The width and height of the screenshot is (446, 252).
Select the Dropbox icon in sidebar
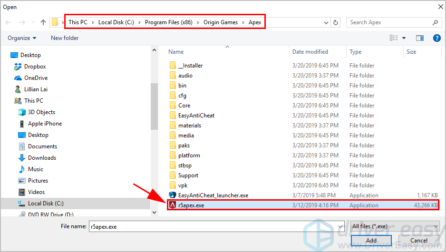(18, 67)
